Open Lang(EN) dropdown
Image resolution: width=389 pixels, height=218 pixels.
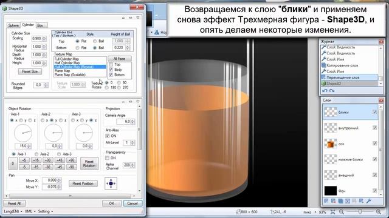coord(13,211)
